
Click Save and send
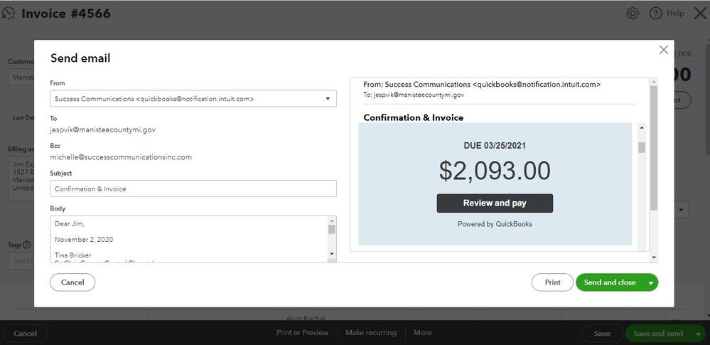658,334
